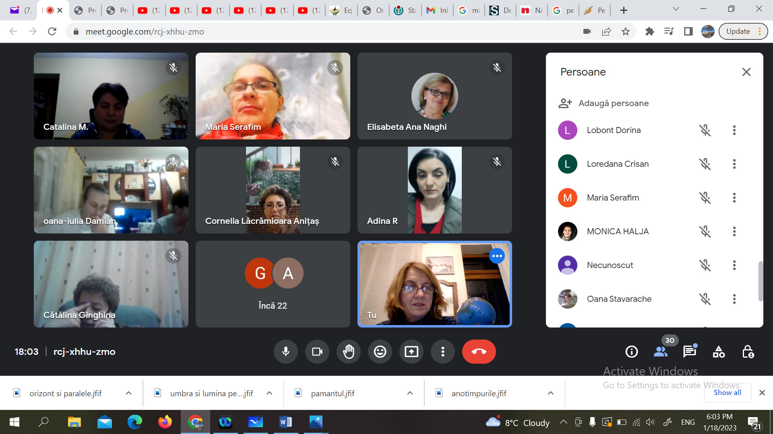Mute Oana Stavarache's microphone

click(x=705, y=299)
